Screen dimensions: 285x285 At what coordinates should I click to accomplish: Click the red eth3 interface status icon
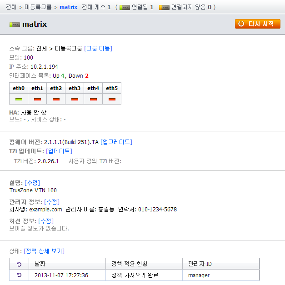click(75, 99)
